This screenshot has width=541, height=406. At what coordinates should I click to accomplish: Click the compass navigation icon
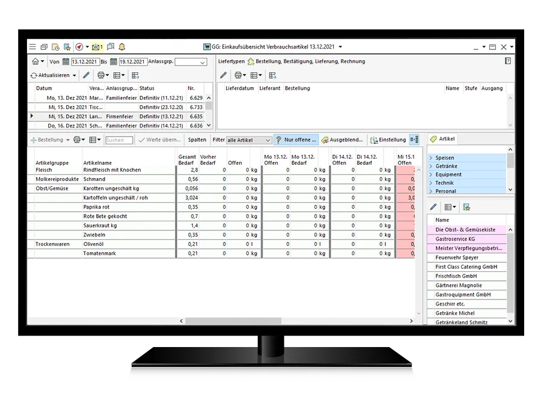point(79,47)
